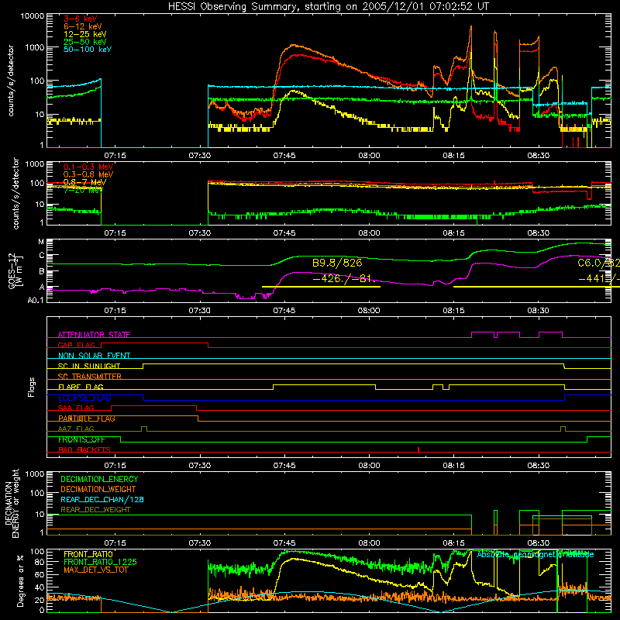Click the Absolute geomagnetic latitude label
Screen dimensions: 620x620
click(536, 555)
